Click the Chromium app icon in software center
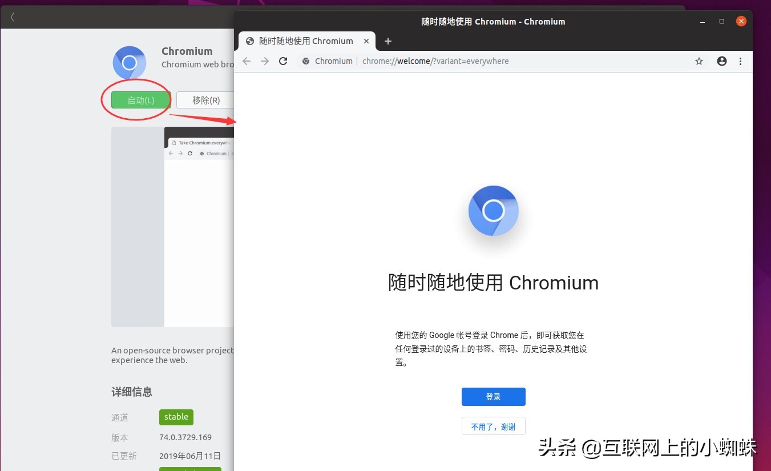The image size is (771, 471). pos(130,62)
